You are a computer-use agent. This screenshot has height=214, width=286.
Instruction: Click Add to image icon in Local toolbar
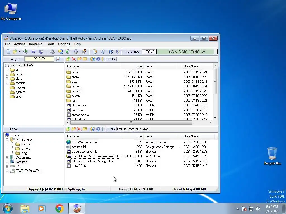(93, 129)
